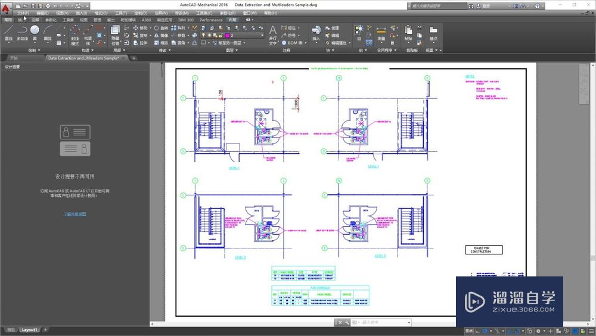Open the Edit (编辑) menu
The width and height of the screenshot is (596, 336).
(x=42, y=13)
